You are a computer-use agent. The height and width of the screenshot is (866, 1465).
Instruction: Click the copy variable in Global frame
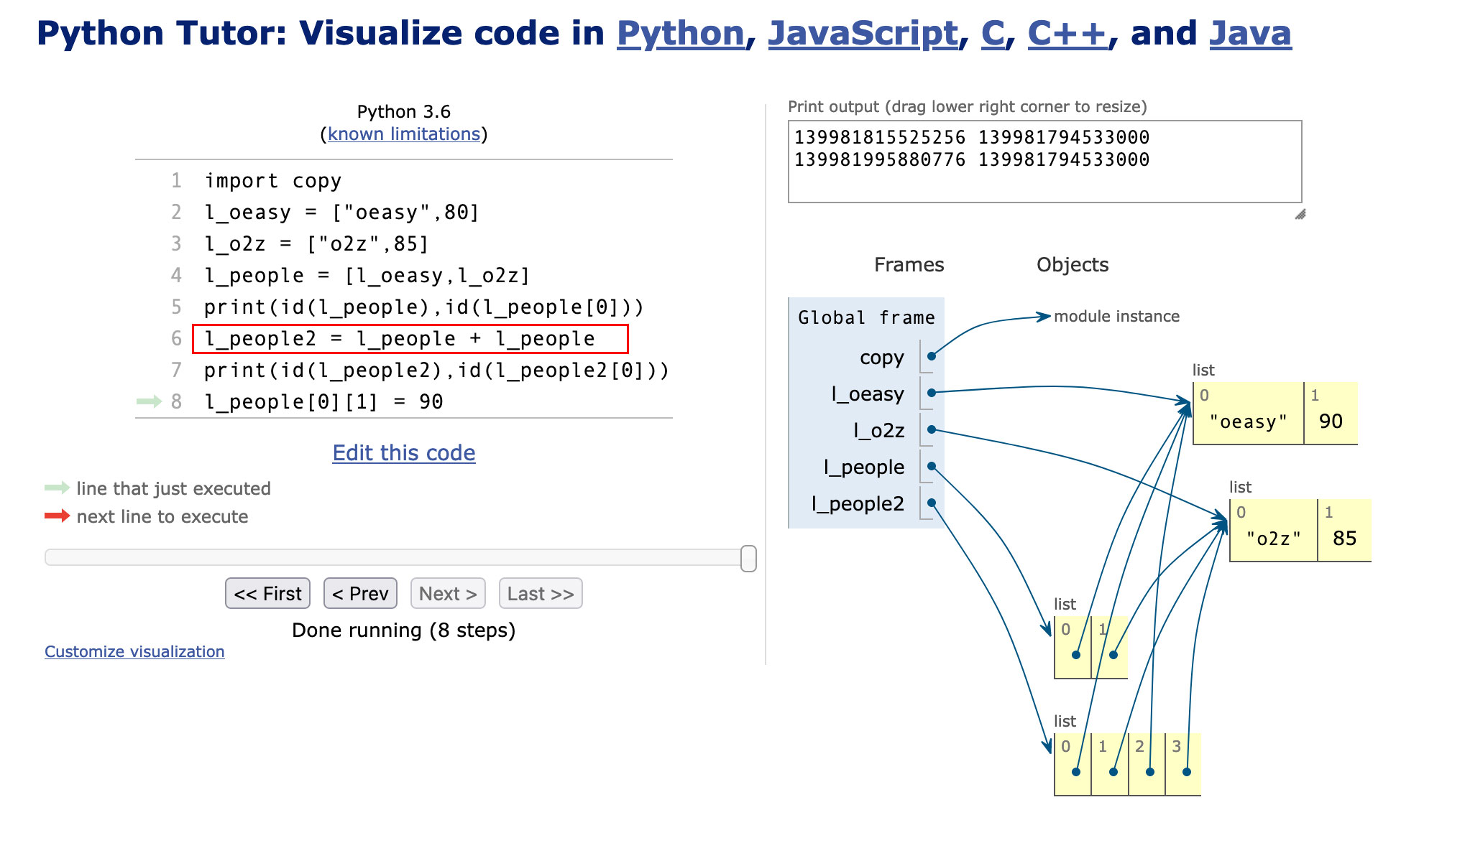[881, 358]
